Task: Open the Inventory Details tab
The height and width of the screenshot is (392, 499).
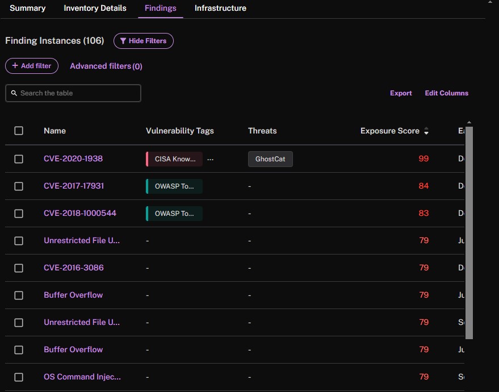Action: point(95,8)
